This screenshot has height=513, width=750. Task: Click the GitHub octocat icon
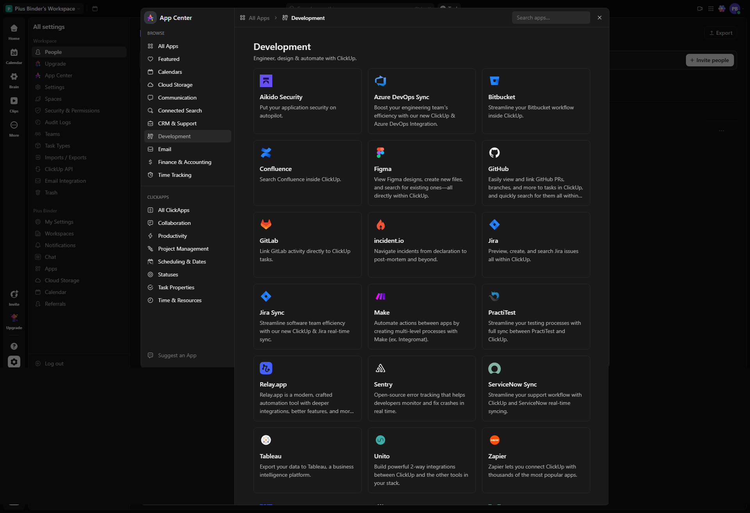click(x=495, y=153)
